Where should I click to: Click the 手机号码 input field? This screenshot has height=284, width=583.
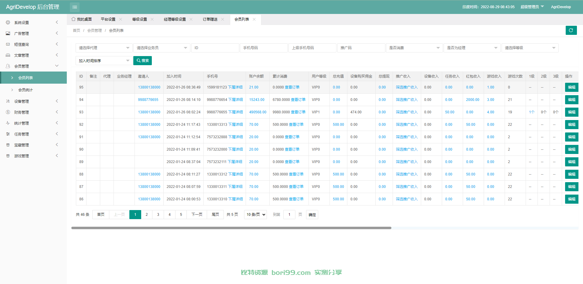coord(264,48)
